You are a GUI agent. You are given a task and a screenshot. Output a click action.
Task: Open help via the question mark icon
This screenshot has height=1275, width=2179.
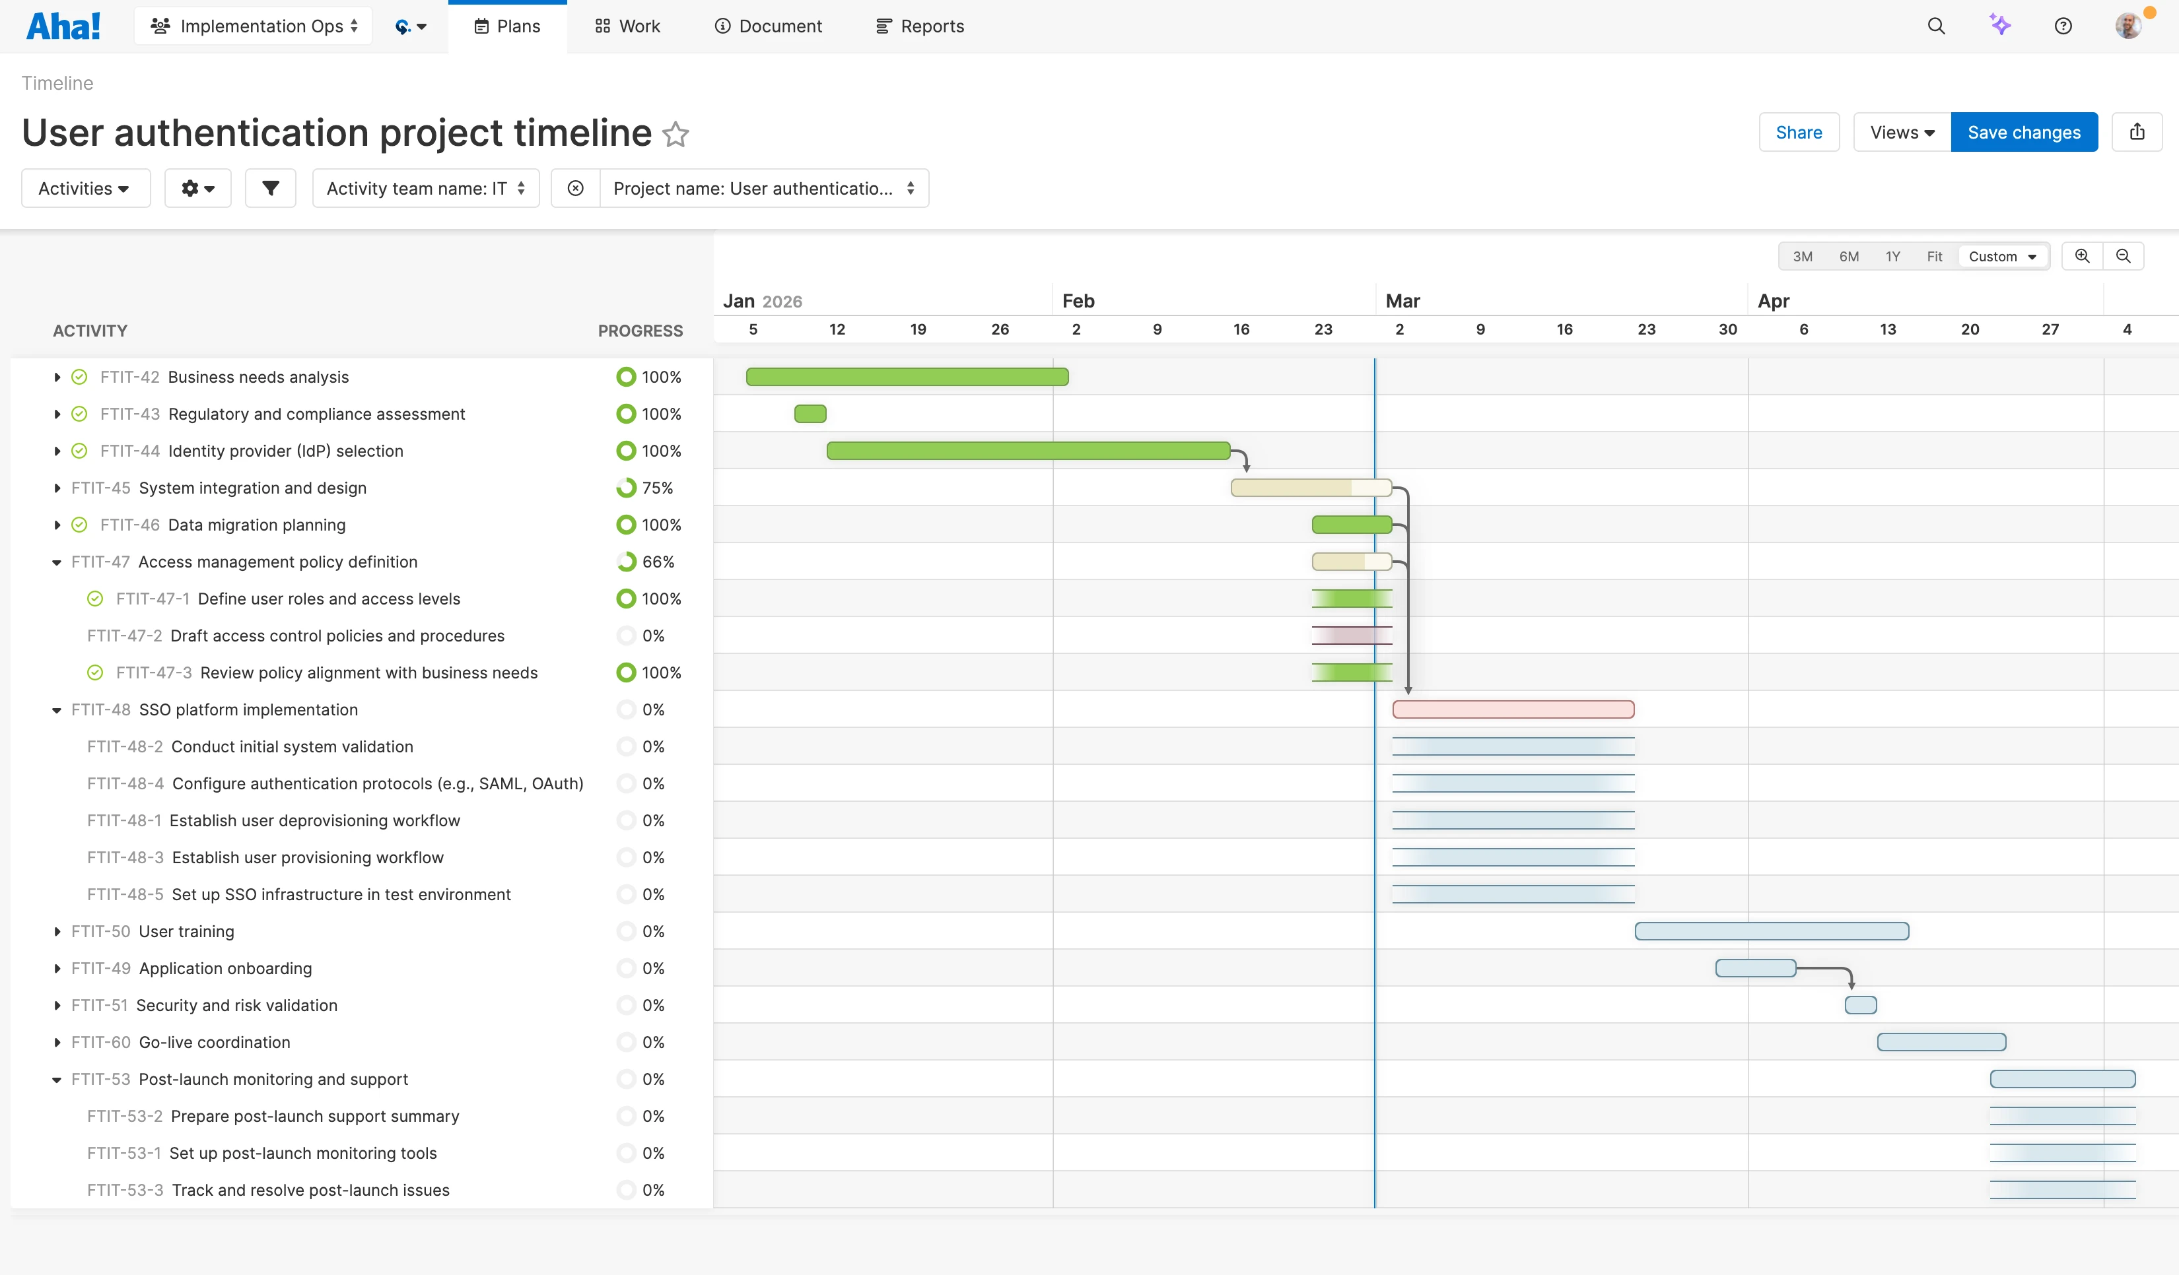point(2063,26)
